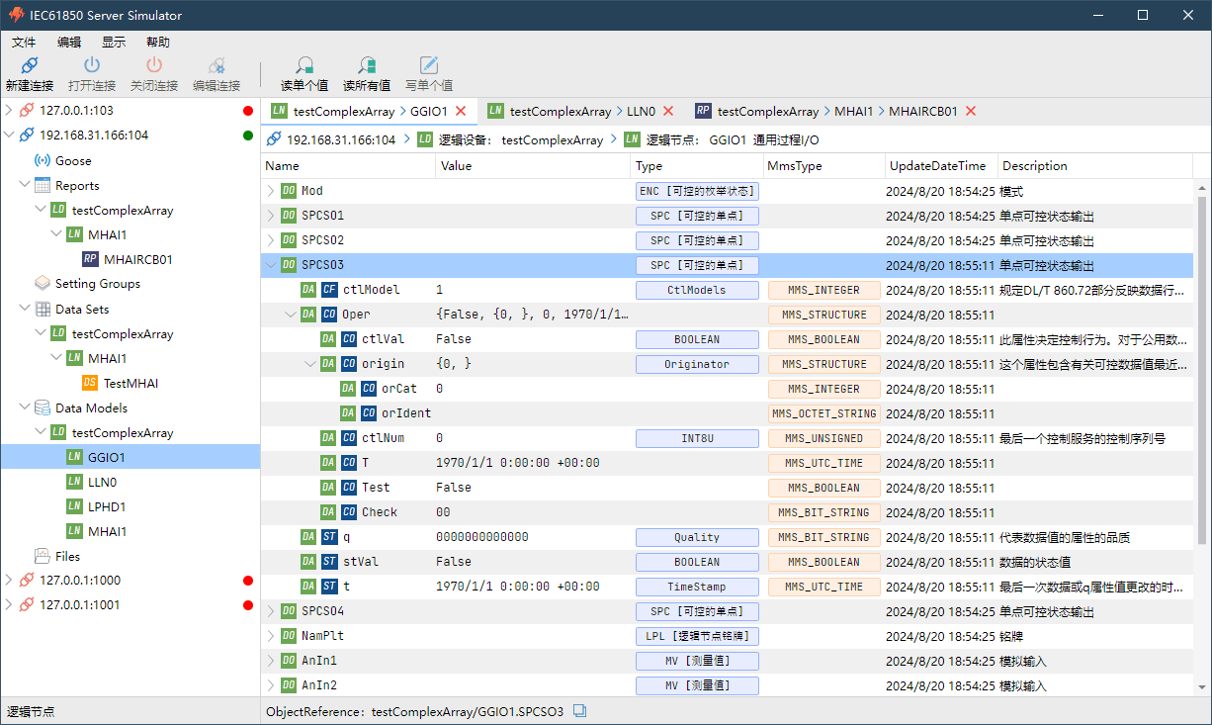Click the vertical scrollbar of the data table
The height and width of the screenshot is (725, 1212).
click(1202, 366)
